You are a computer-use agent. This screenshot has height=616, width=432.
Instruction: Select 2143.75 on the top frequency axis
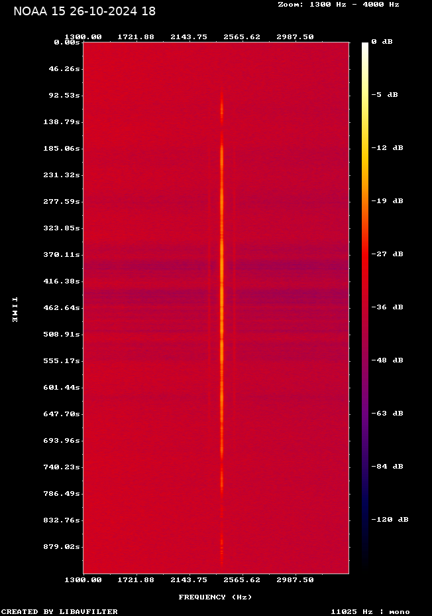[189, 37]
